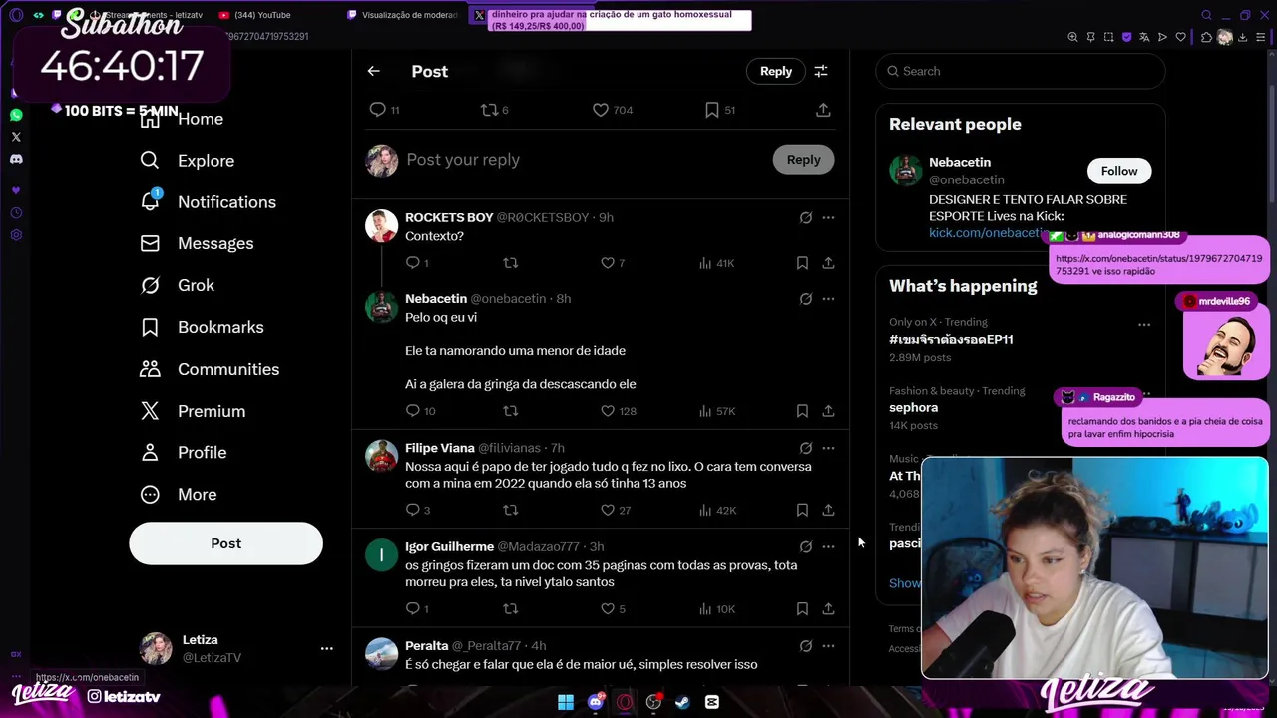This screenshot has width=1277, height=718.
Task: Click the Reply button in post header
Action: (x=776, y=71)
